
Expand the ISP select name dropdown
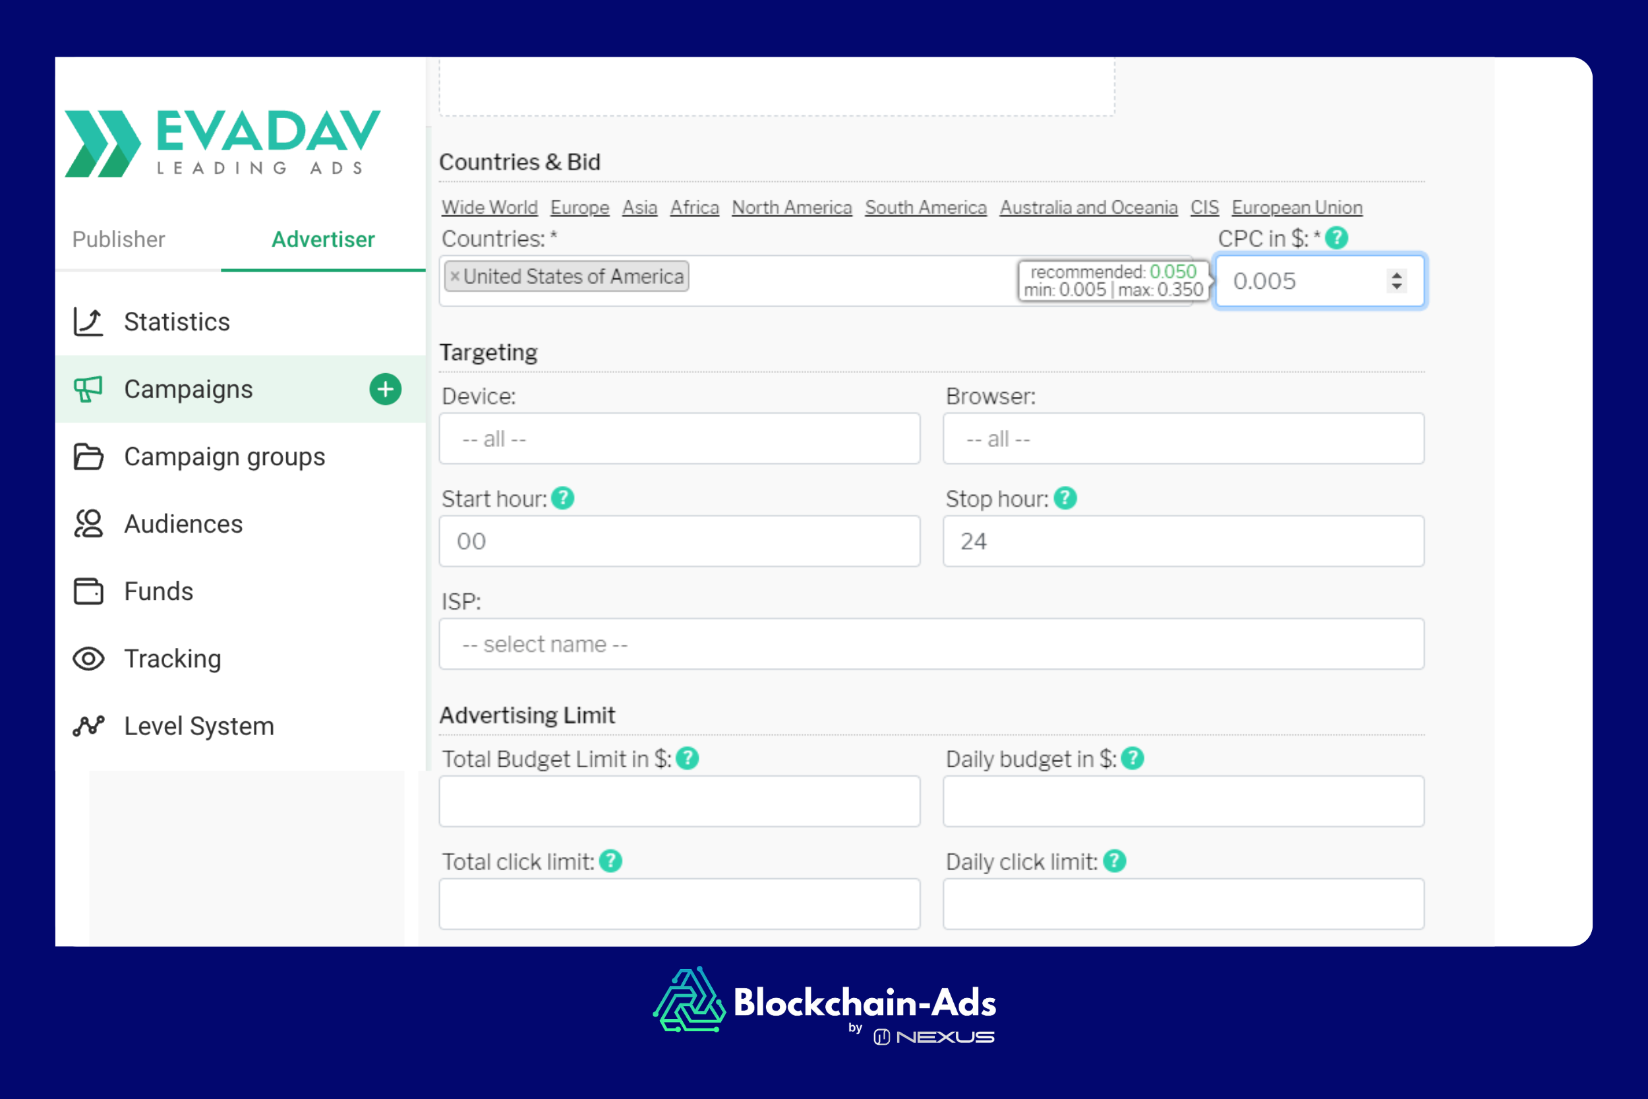coord(931,643)
